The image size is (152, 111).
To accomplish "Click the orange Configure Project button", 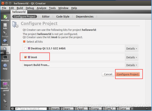I will point(128,74).
